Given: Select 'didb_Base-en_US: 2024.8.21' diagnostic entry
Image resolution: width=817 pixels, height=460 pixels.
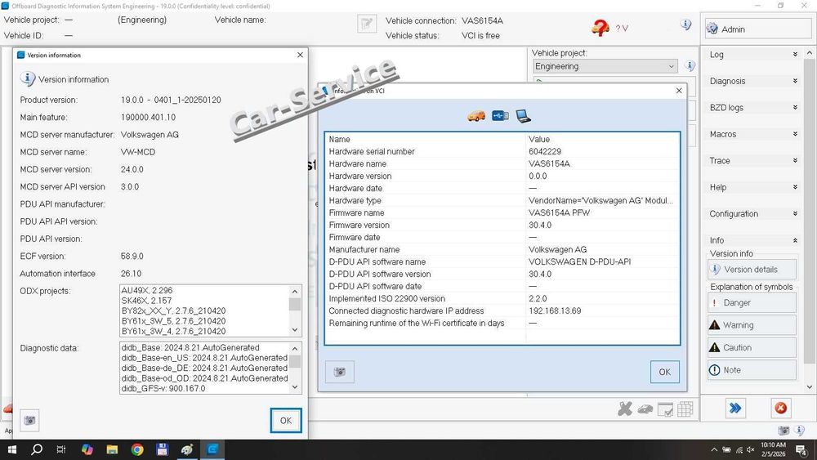Looking at the screenshot, I should coord(204,358).
